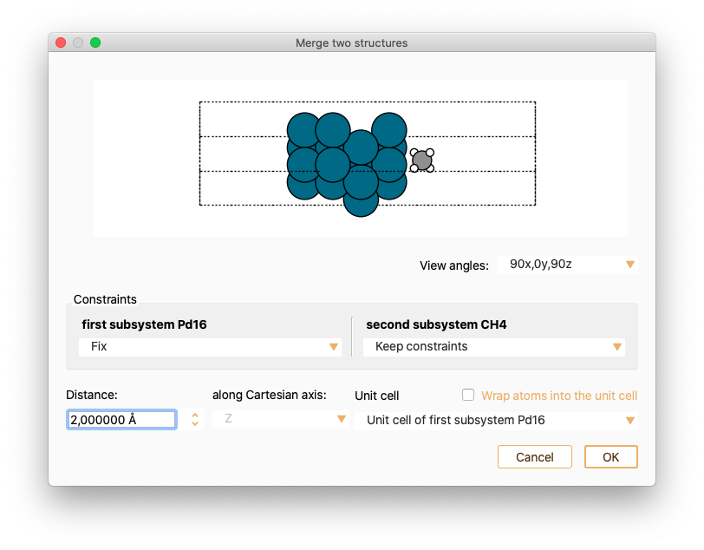
Task: Open the first subsystem Pd16 constraints dropdown
Action: pos(210,347)
